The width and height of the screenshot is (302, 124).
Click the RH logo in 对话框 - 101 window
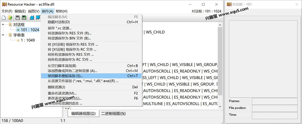pyautogui.click(x=229, y=4)
